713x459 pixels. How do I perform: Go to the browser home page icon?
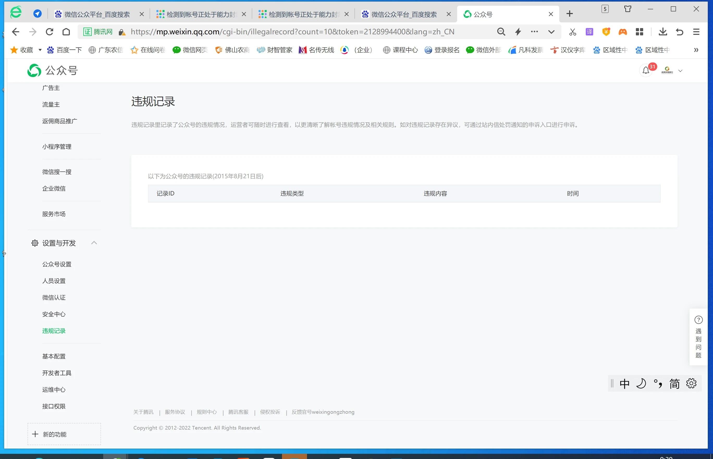[66, 32]
